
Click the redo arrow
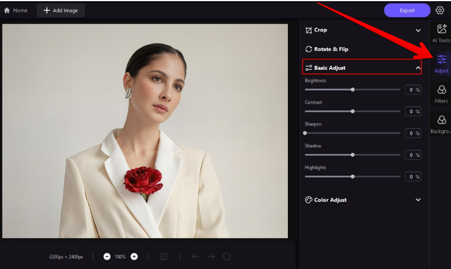211,256
